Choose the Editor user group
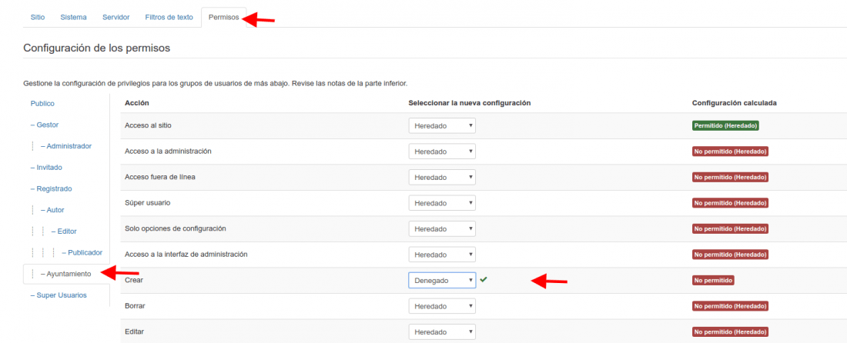 tap(64, 231)
